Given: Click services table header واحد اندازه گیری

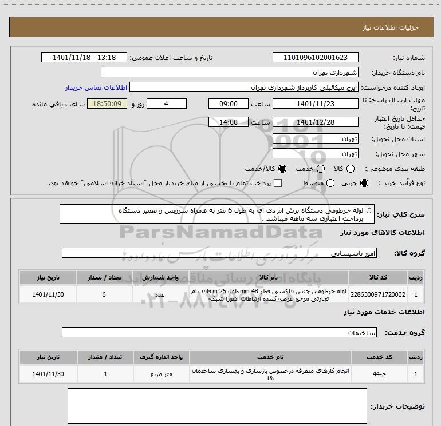Looking at the screenshot, I should tap(162, 357).
